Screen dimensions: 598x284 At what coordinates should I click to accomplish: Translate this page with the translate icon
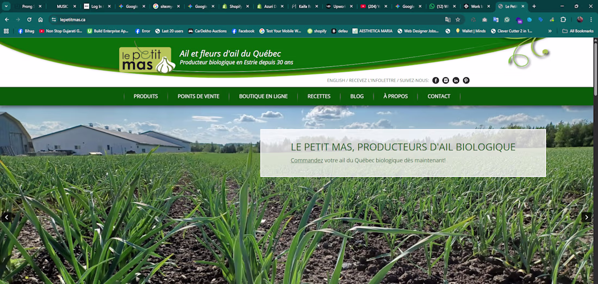[x=448, y=20]
